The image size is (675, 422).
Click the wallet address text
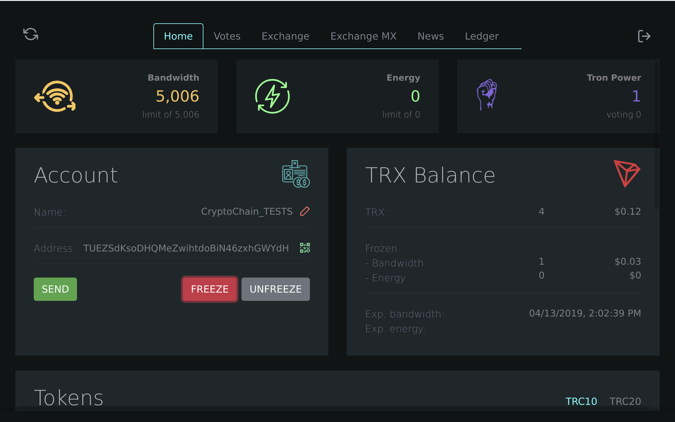[x=186, y=248]
